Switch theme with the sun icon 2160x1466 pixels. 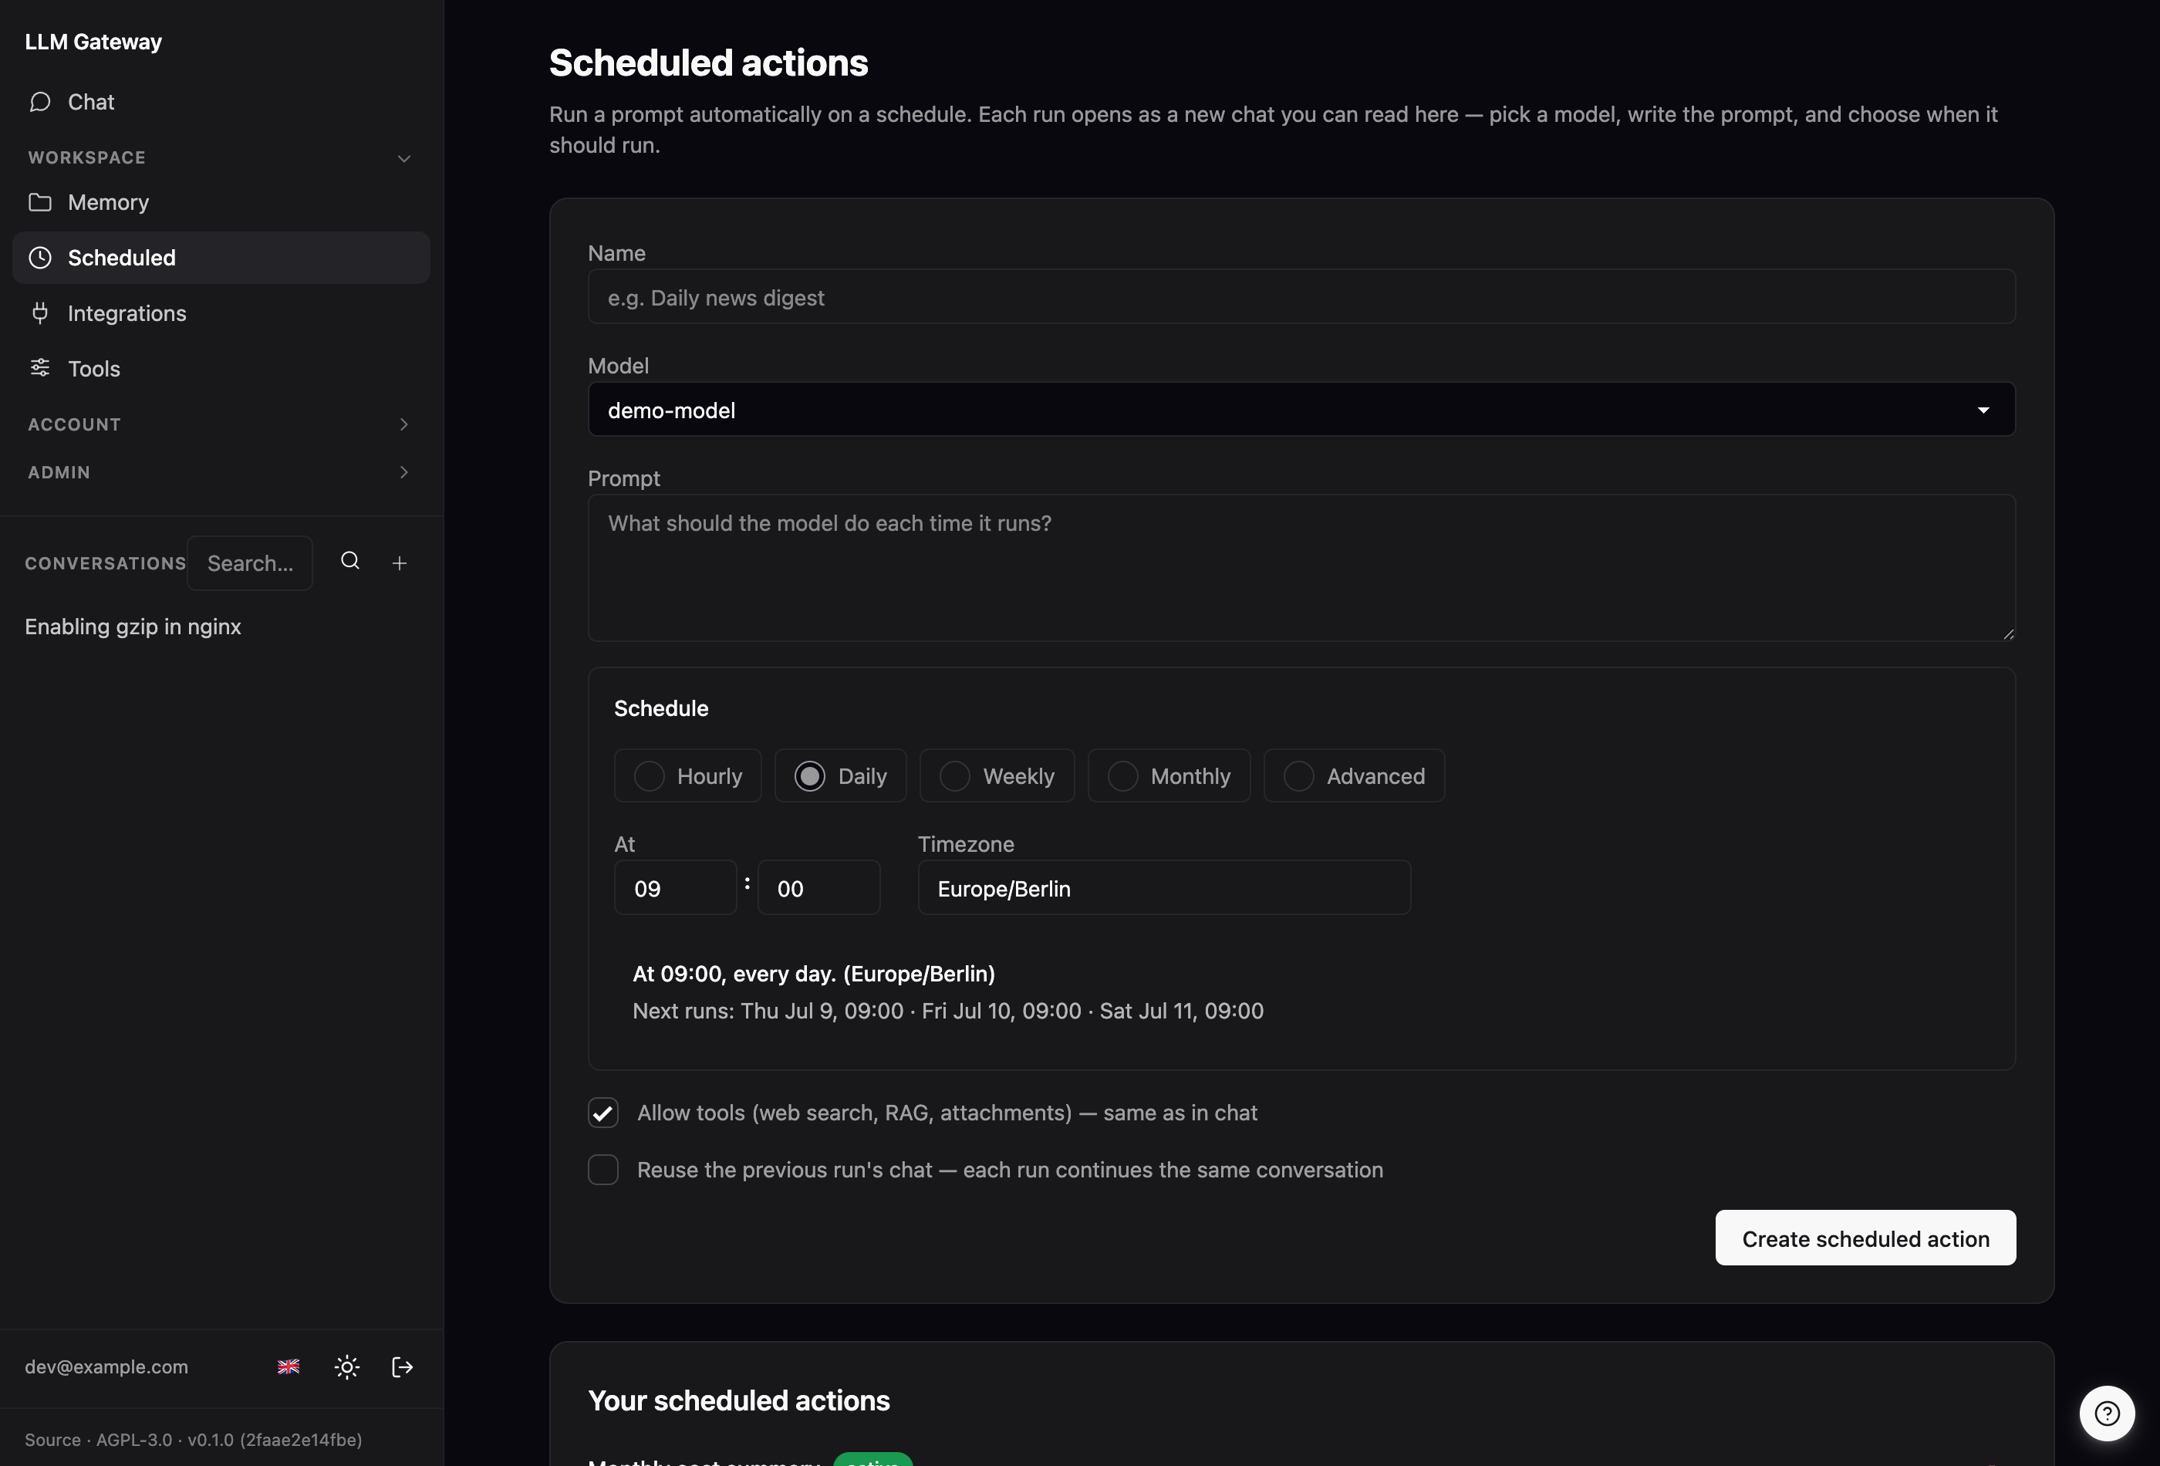pos(346,1366)
